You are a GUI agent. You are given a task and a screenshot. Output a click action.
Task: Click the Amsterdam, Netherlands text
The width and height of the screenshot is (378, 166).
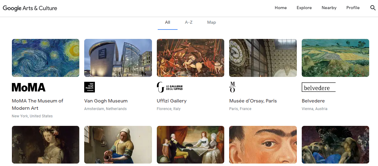tap(105, 109)
